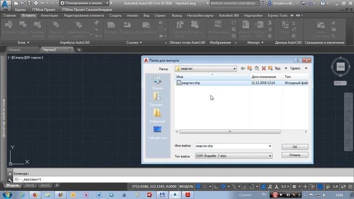The image size is (354, 199).
Task: Click Отмена cancel button in dialog
Action: pos(295,155)
